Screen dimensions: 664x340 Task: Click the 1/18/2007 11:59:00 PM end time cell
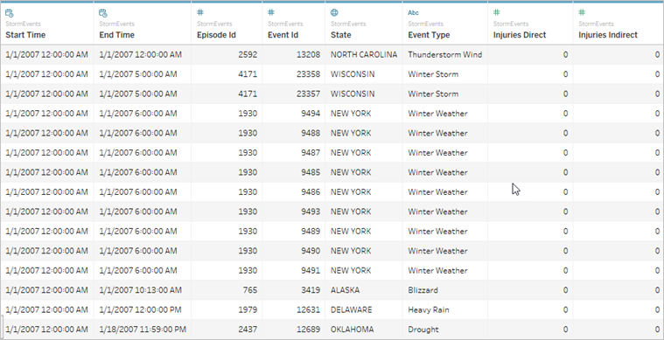pos(143,330)
